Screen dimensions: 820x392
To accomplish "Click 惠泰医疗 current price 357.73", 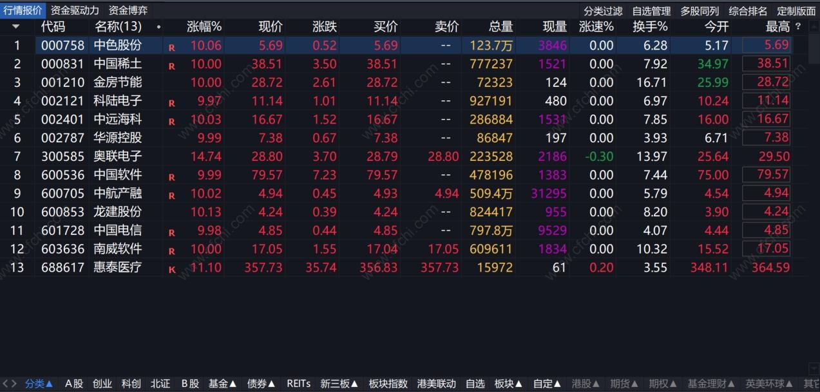I will tap(263, 267).
